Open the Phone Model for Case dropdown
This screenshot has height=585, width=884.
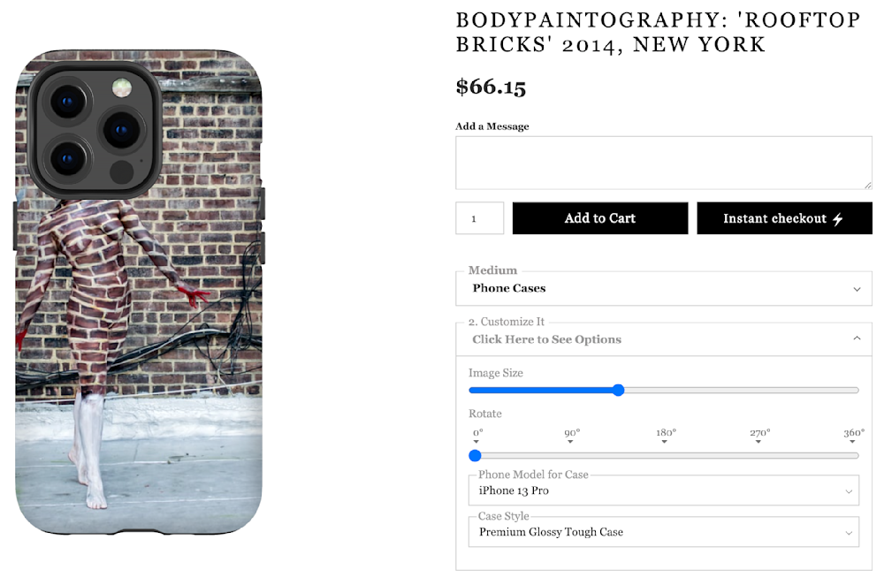point(663,490)
